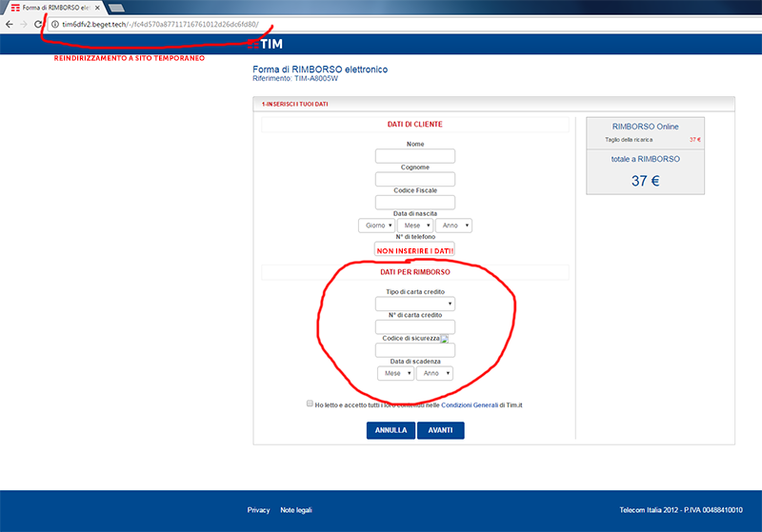762x532 pixels.
Task: Click the help icon beside Codice di sicurezza
Action: pos(444,339)
